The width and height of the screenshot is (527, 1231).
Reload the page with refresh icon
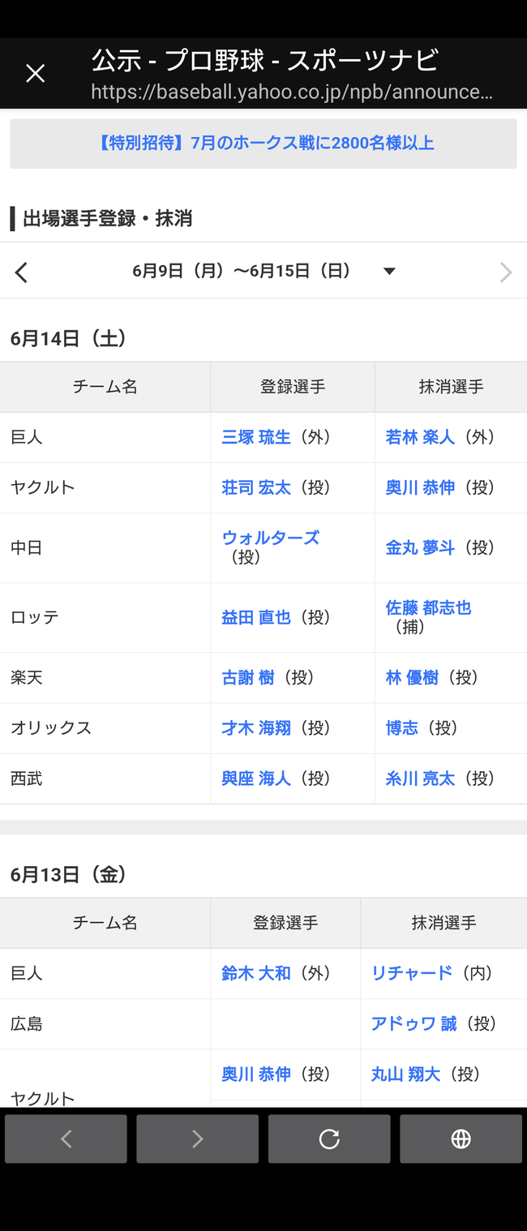click(329, 1139)
